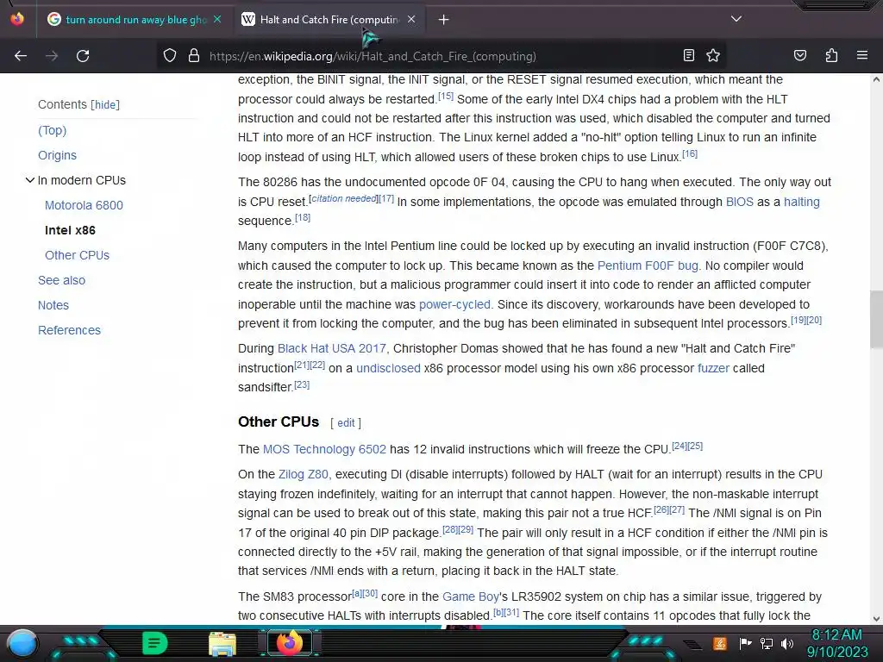Open the Start orb button
Screen dimensions: 883x662
point(22,643)
